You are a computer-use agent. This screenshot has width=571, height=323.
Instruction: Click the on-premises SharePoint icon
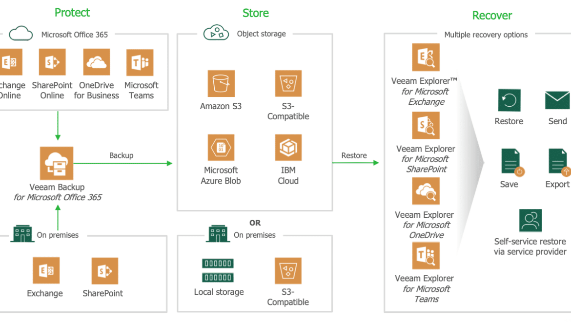tap(105, 271)
